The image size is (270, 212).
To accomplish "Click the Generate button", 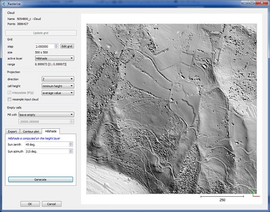I will click(x=40, y=180).
